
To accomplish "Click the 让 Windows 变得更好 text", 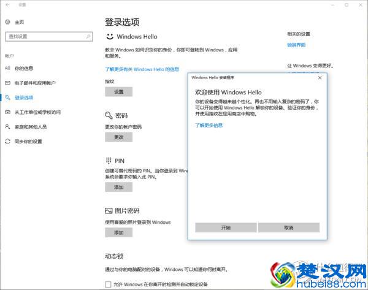I will coord(310,66).
